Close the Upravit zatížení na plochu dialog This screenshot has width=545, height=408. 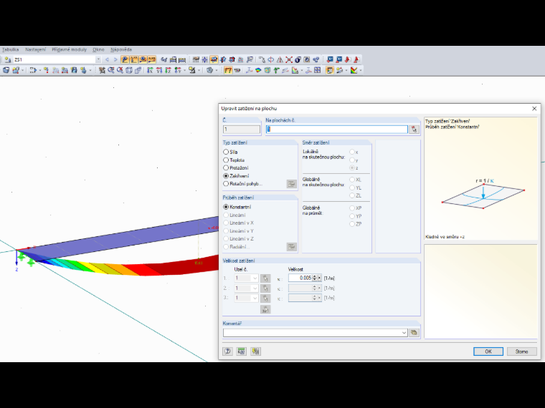534,109
